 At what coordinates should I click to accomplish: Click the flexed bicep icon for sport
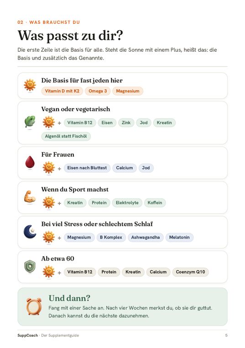point(30,196)
